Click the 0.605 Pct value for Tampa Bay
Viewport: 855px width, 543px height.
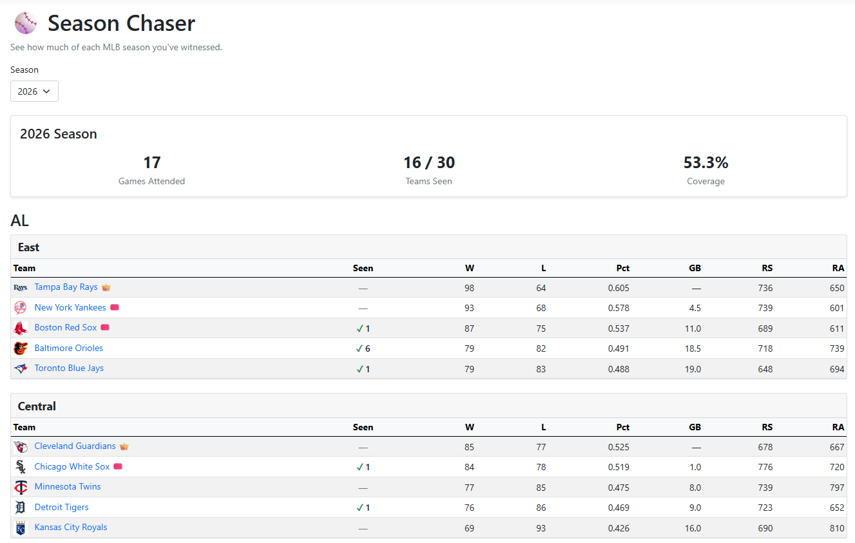pos(619,288)
